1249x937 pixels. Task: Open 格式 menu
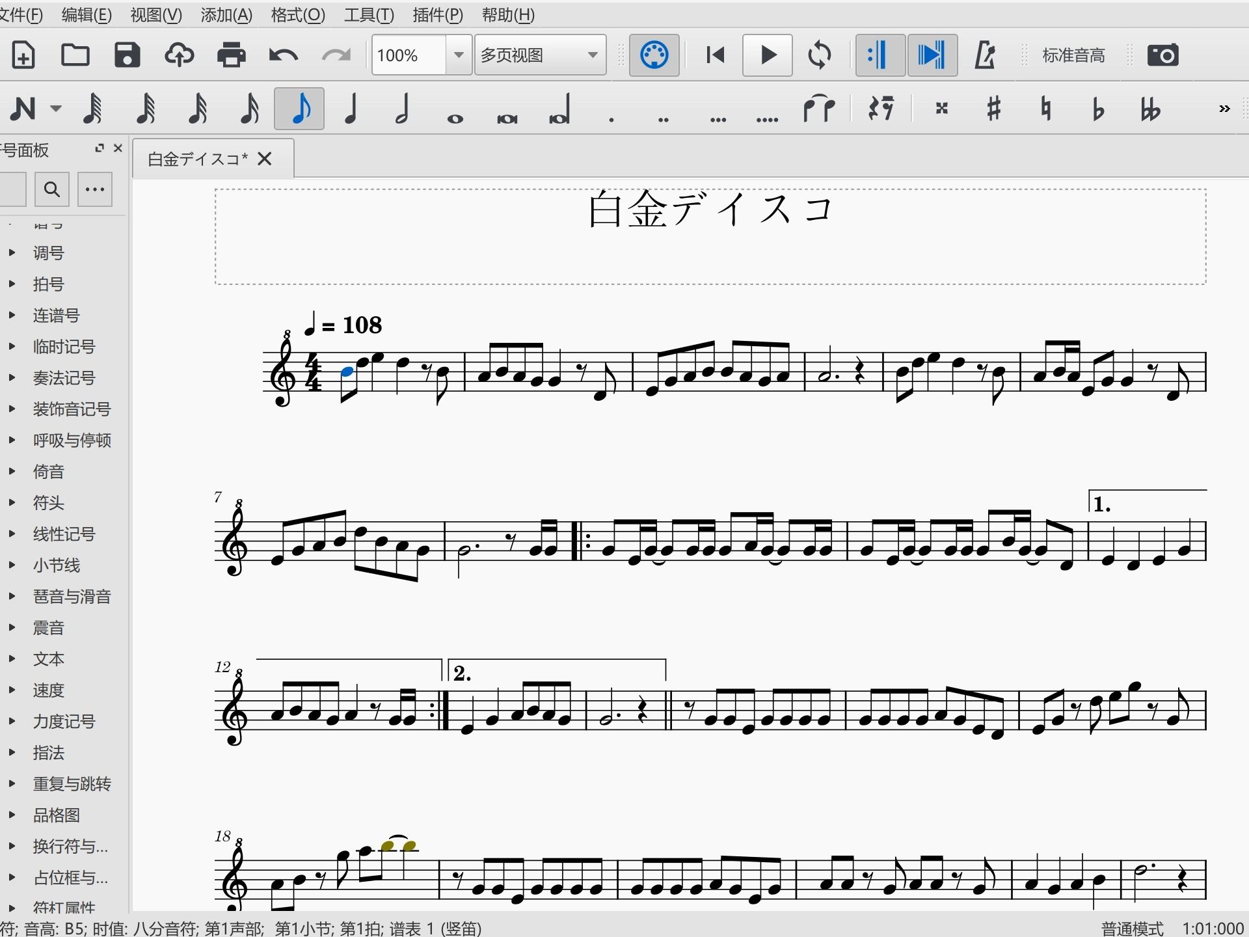click(298, 15)
